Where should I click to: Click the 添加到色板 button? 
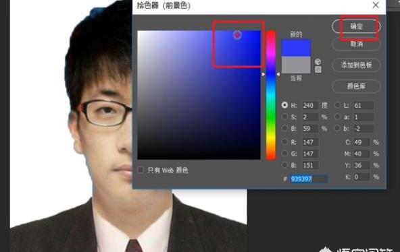[x=356, y=65]
